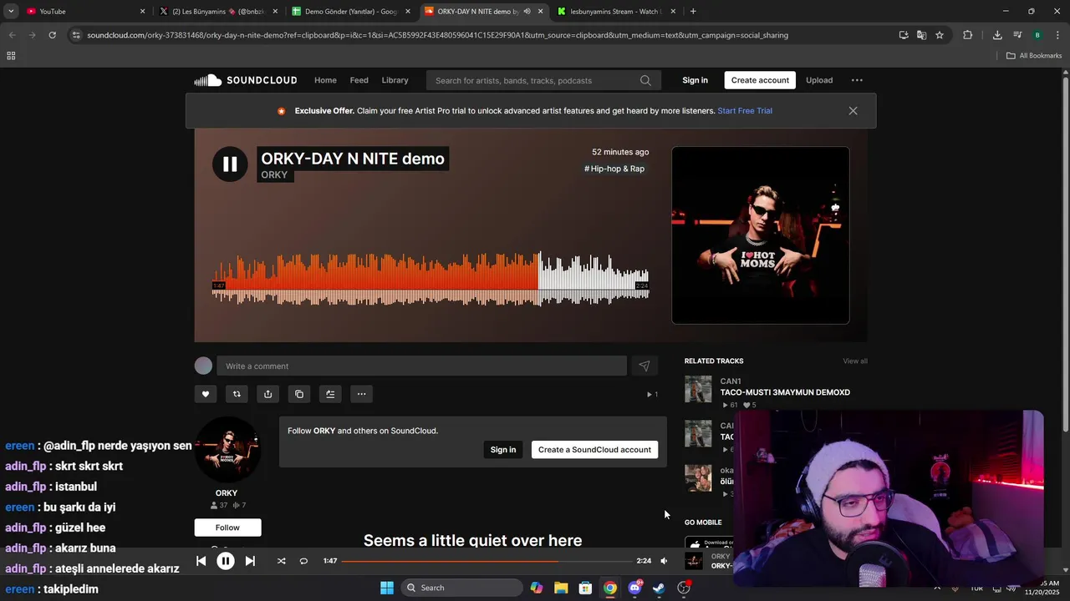This screenshot has width=1070, height=601.
Task: Open the Windows Start menu
Action: point(387,588)
